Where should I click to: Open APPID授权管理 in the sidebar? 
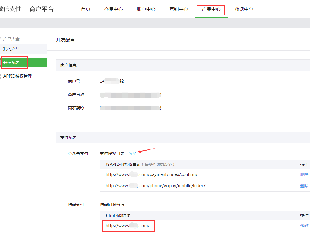[x=17, y=76]
